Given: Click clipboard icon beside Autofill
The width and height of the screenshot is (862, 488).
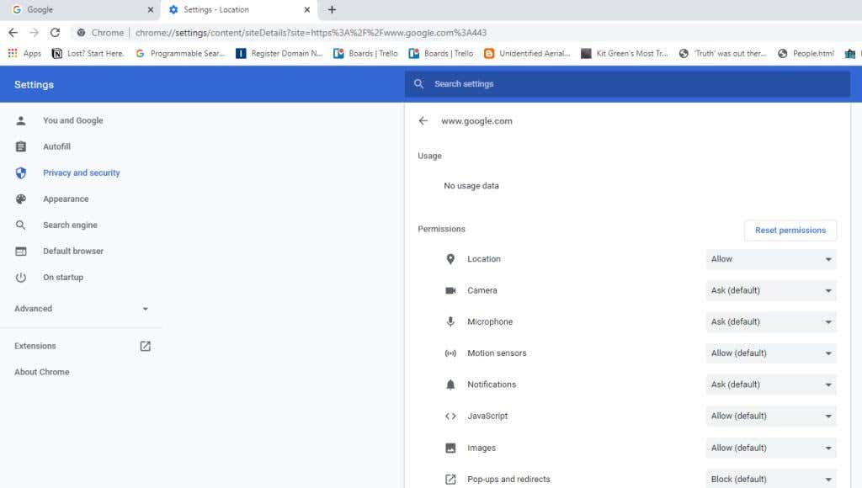Looking at the screenshot, I should pyautogui.click(x=21, y=146).
